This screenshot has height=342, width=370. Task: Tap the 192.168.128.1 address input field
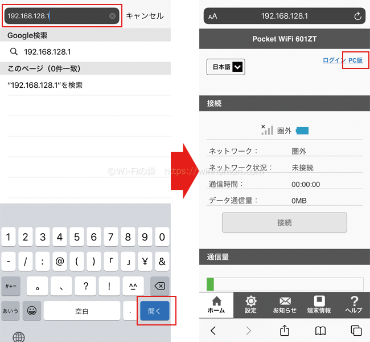[62, 16]
